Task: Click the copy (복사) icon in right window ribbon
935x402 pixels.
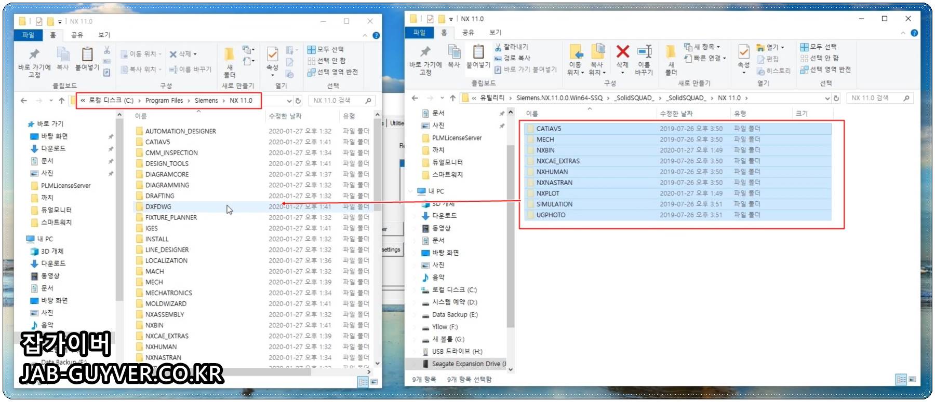Action: [454, 51]
